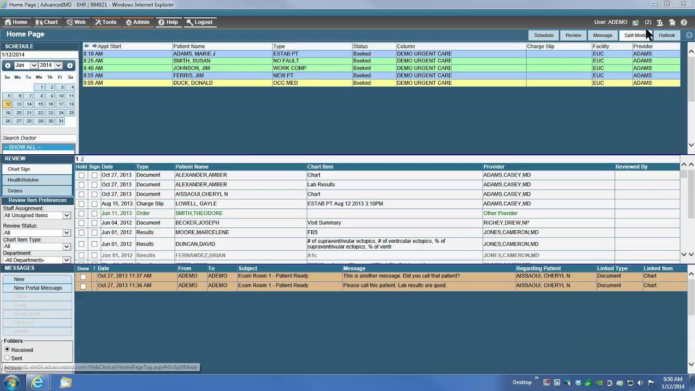This screenshot has height=391, width=695.
Task: Check Sign box for ALEXANDER,AMBER Lab Results row
Action: (x=94, y=185)
